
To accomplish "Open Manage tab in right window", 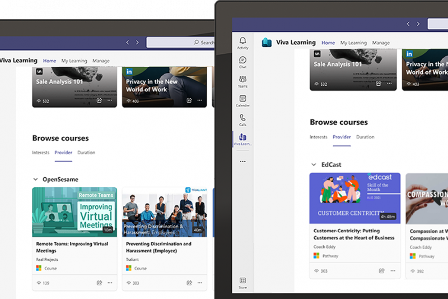I will 381,43.
